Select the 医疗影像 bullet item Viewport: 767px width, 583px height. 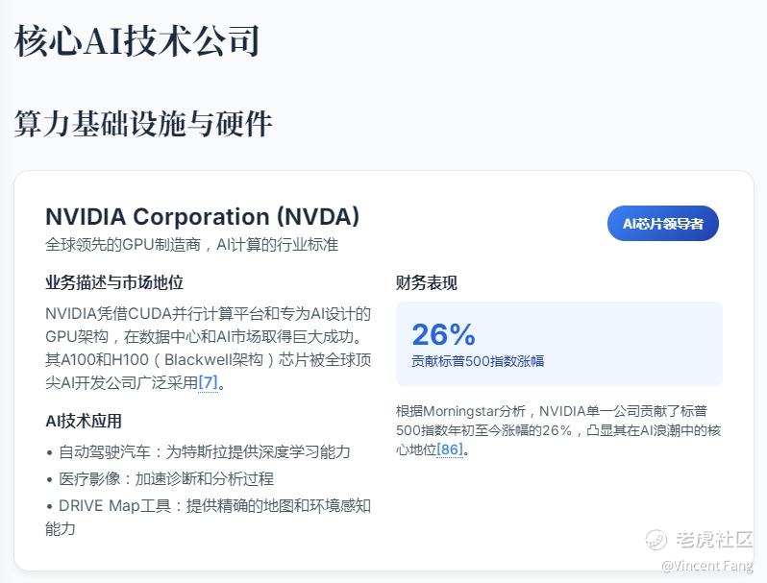tap(160, 478)
